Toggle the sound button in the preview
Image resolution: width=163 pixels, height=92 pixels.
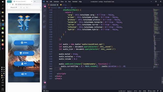(x=24, y=74)
